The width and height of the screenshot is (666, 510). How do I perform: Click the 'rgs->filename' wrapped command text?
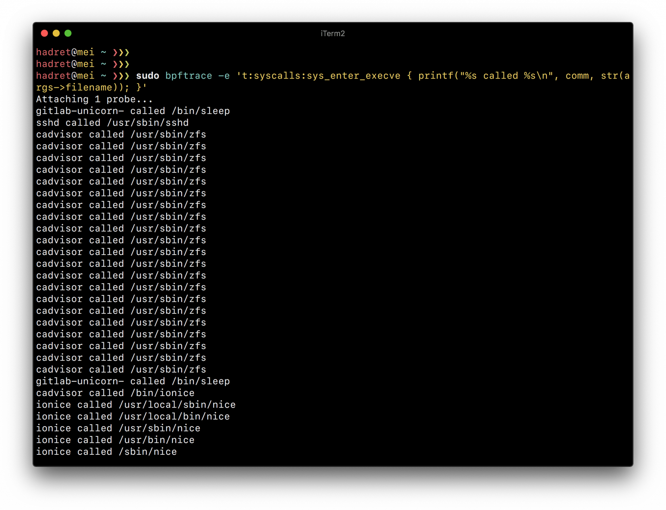click(x=74, y=87)
